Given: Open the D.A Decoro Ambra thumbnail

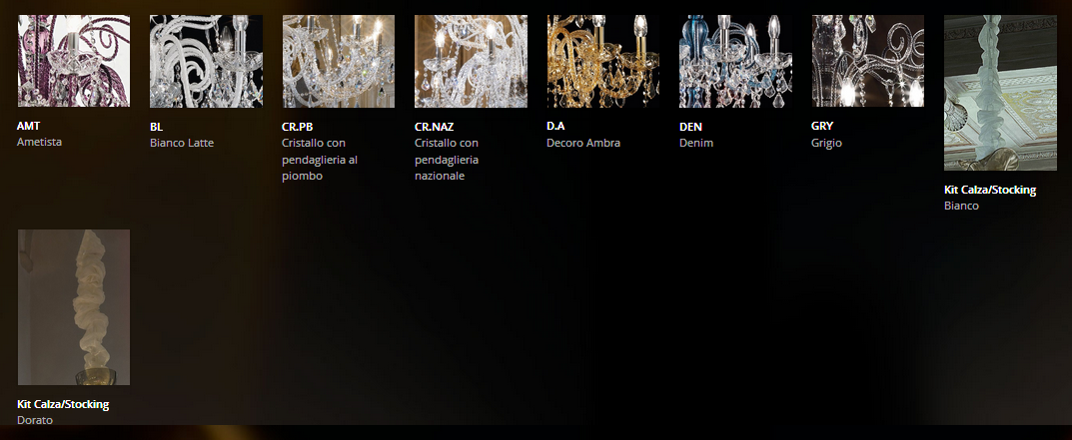Looking at the screenshot, I should coord(603,61).
